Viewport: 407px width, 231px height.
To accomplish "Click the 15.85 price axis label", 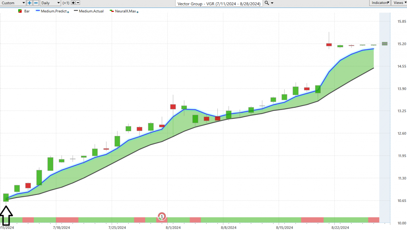I will 402,21.
